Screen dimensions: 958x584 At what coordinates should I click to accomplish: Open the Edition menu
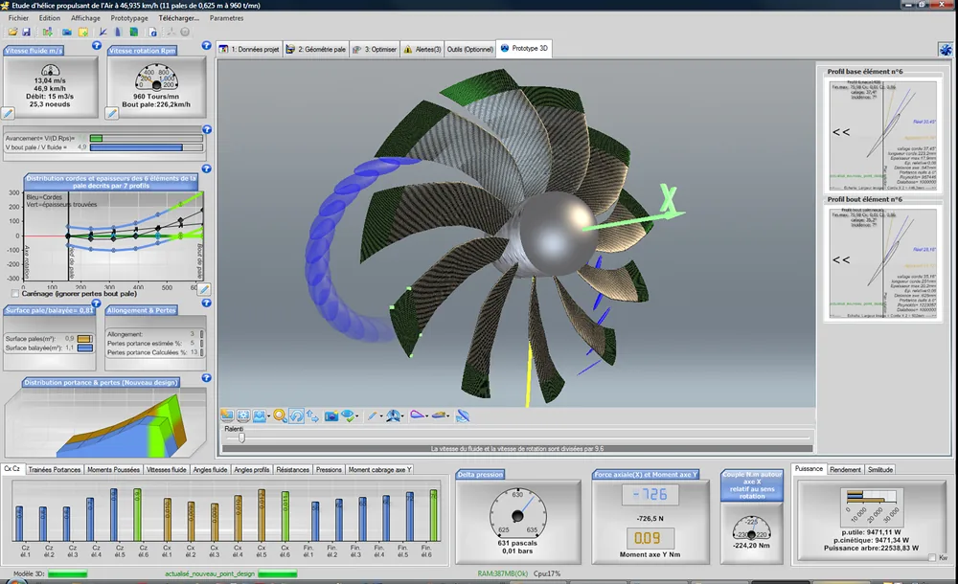50,18
